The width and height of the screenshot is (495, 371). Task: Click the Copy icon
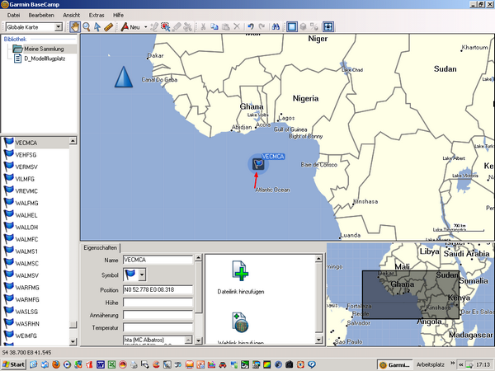point(214,27)
